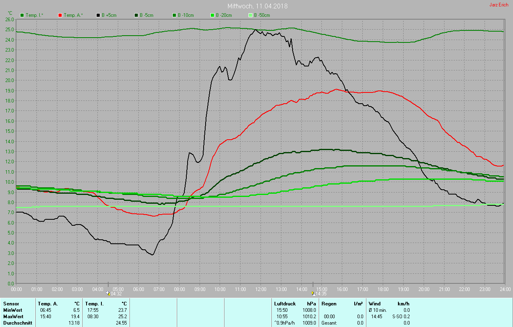513x327 pixels.
Task: Select the "1008.0" minimum pressure value
Action: point(309,310)
